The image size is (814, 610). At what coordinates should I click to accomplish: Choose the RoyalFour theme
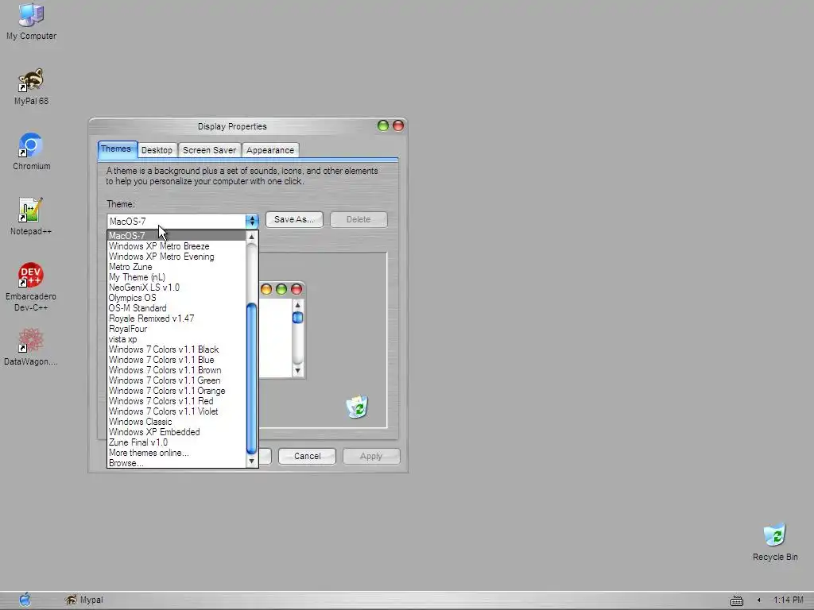(x=176, y=329)
